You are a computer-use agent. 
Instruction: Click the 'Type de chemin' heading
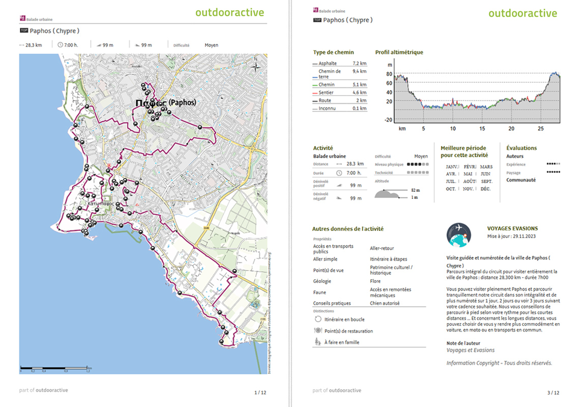334,52
